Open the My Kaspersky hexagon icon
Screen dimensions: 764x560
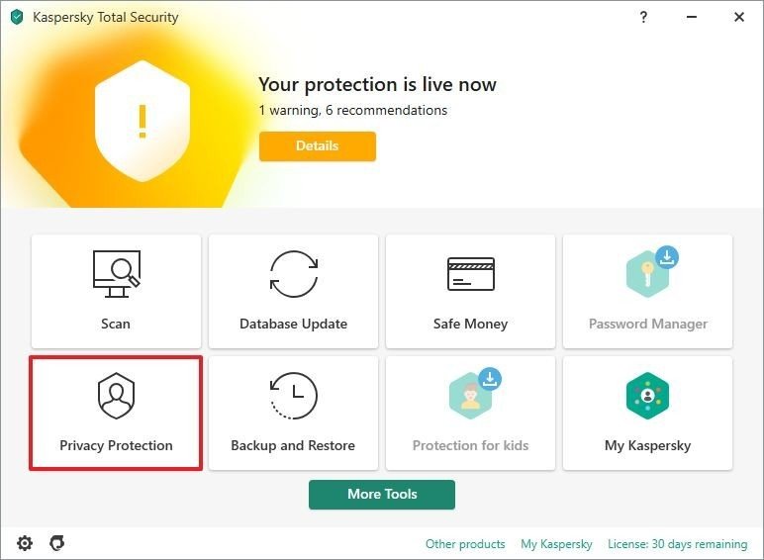[647, 396]
